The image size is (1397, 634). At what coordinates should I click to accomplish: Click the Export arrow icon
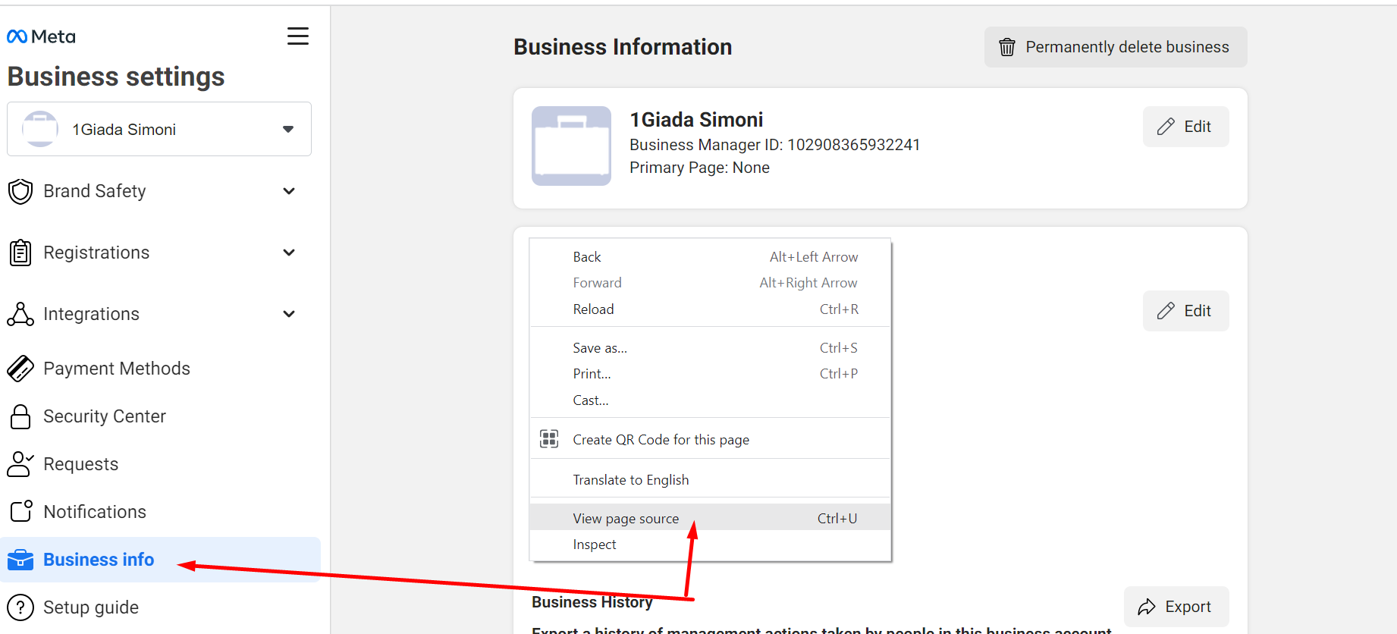point(1147,607)
